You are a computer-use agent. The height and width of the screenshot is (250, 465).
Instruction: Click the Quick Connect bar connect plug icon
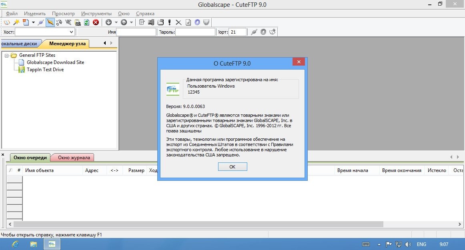[254, 32]
